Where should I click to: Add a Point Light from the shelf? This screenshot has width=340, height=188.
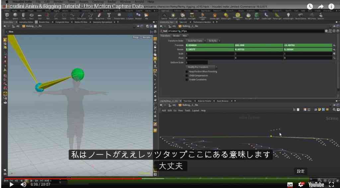pyautogui.click(x=173, y=16)
